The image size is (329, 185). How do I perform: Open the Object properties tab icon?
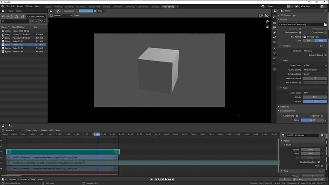(274, 48)
